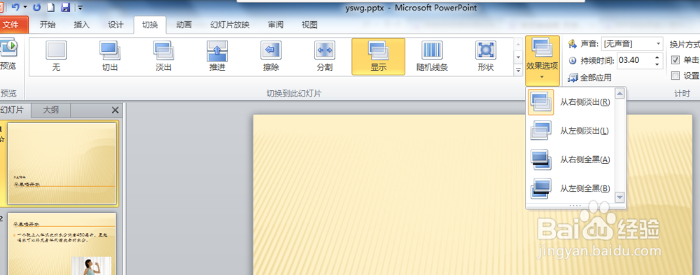Expand the full transition gallery
This screenshot has width=700, height=275.
click(x=518, y=70)
